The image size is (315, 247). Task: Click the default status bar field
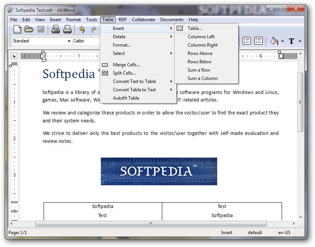point(261,233)
